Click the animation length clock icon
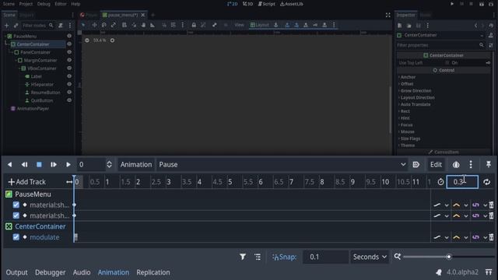 440,182
